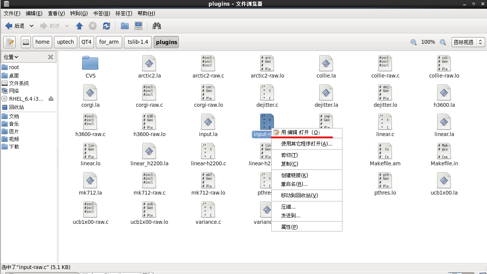Click the Home folder toolbar icon
The width and height of the screenshot is (487, 274).
click(x=124, y=26)
